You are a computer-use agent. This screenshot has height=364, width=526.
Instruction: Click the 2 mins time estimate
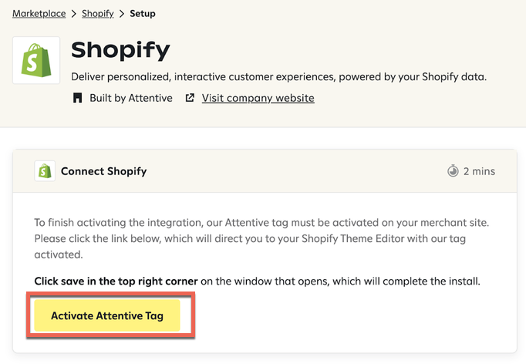(479, 171)
